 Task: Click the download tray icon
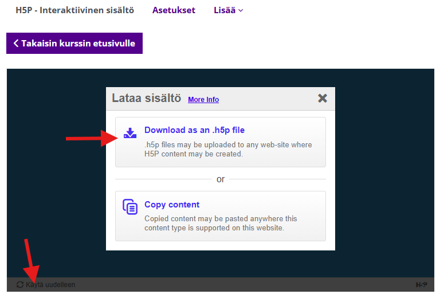pos(131,134)
